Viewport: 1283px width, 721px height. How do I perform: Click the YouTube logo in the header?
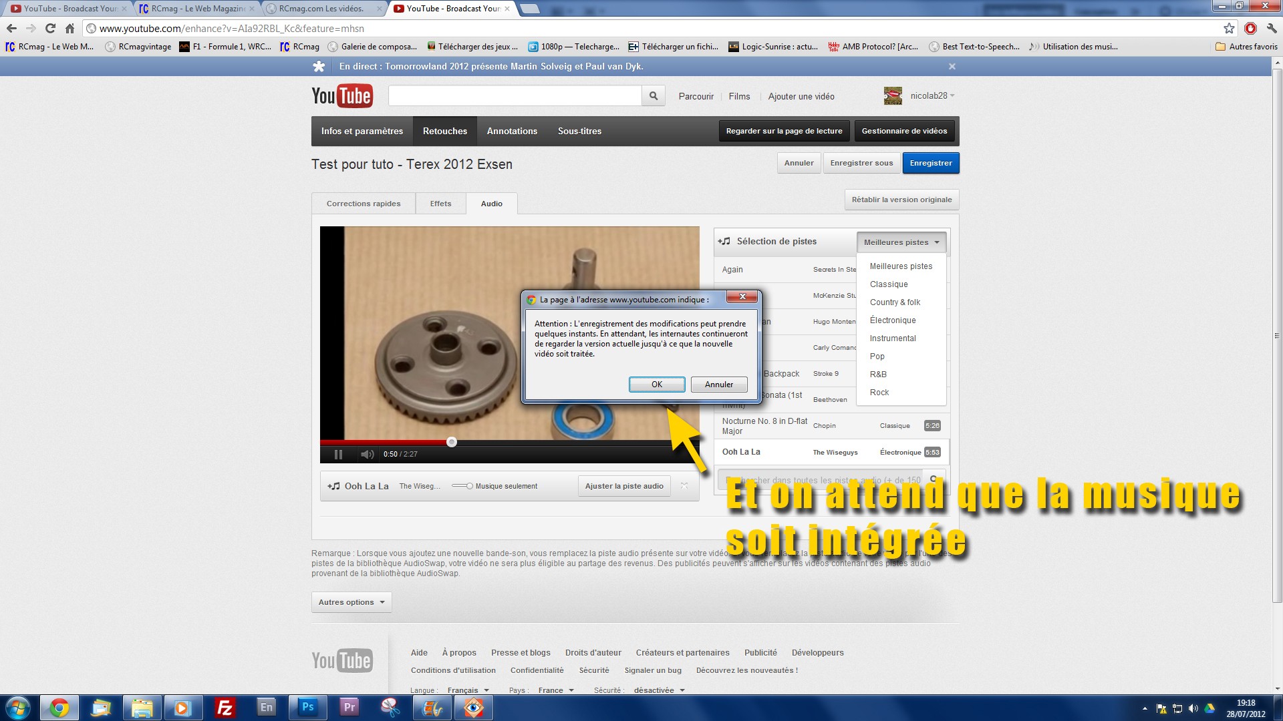(342, 96)
